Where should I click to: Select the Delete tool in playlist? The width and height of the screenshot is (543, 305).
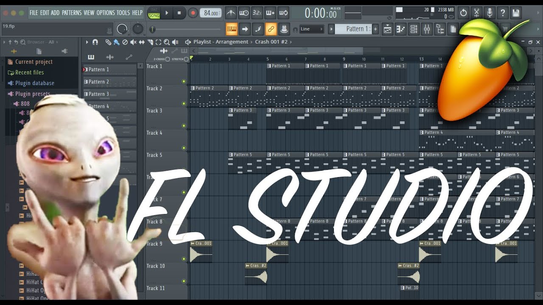pyautogui.click(x=125, y=42)
